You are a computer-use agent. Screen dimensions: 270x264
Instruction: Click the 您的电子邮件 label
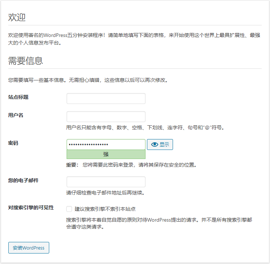[23, 180]
